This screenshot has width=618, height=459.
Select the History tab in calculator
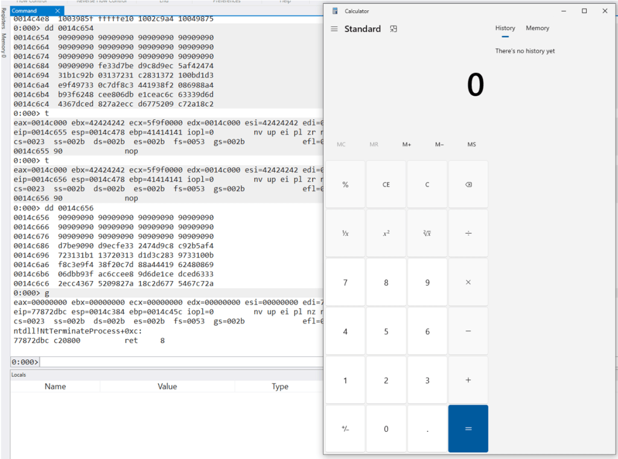(505, 28)
